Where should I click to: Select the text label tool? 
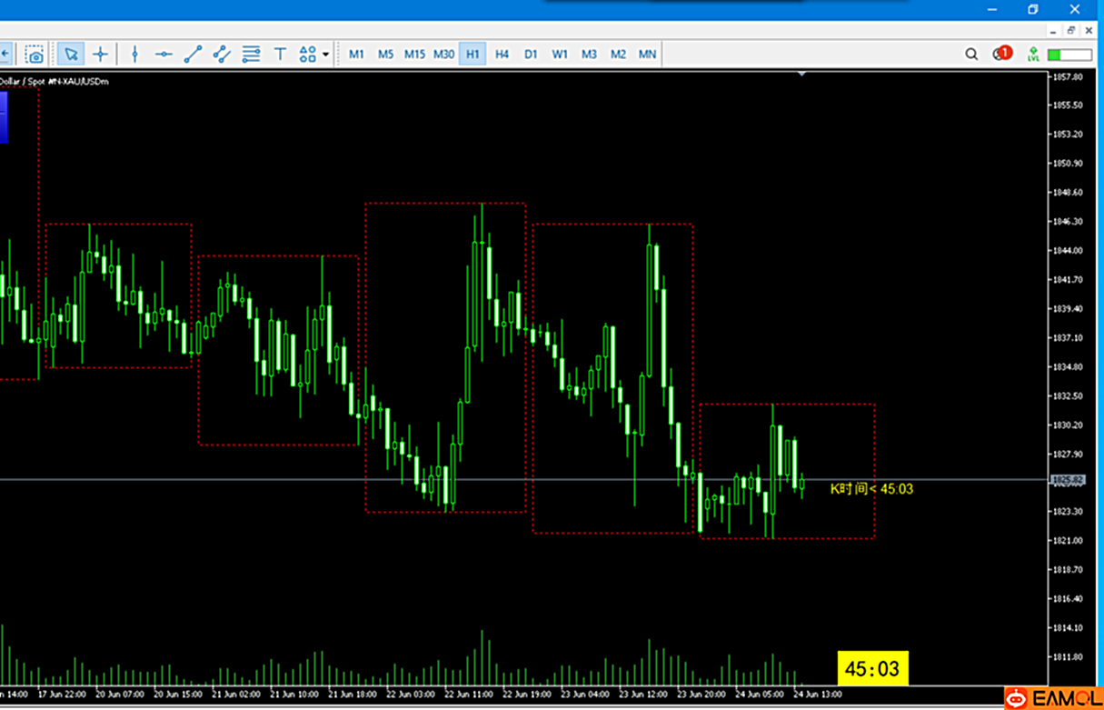click(x=280, y=55)
